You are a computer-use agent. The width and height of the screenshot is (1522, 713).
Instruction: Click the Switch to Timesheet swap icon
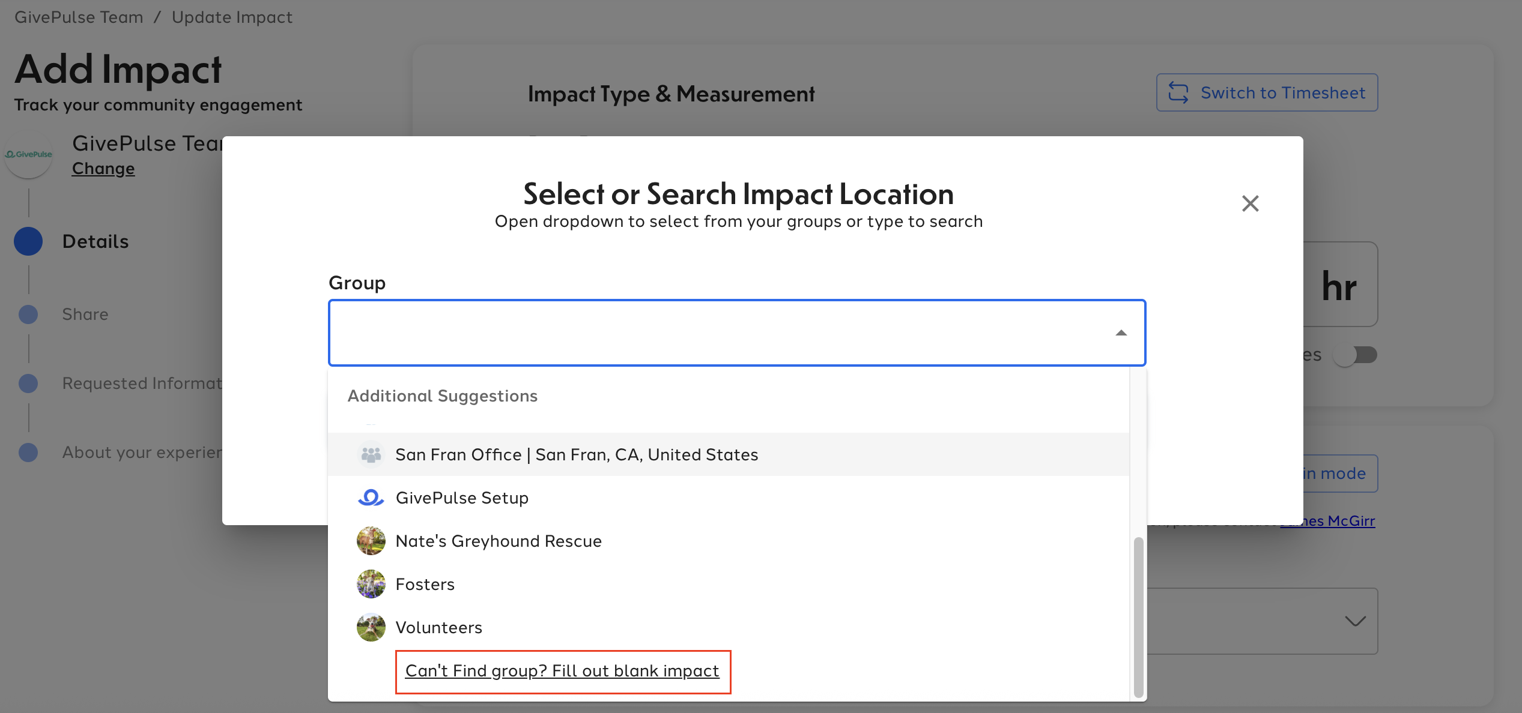[x=1178, y=92]
